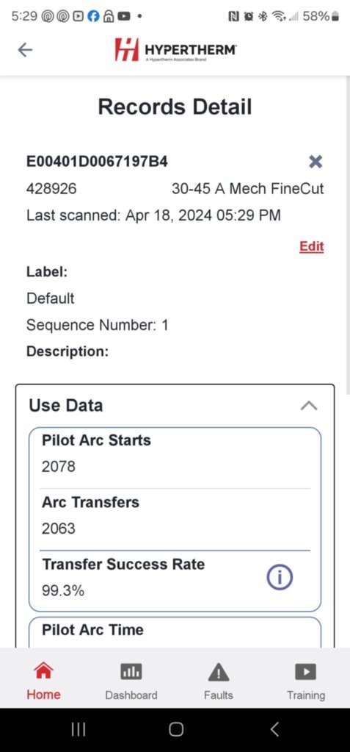Remove record with the X icon
Image resolution: width=350 pixels, height=752 pixels.
316,162
